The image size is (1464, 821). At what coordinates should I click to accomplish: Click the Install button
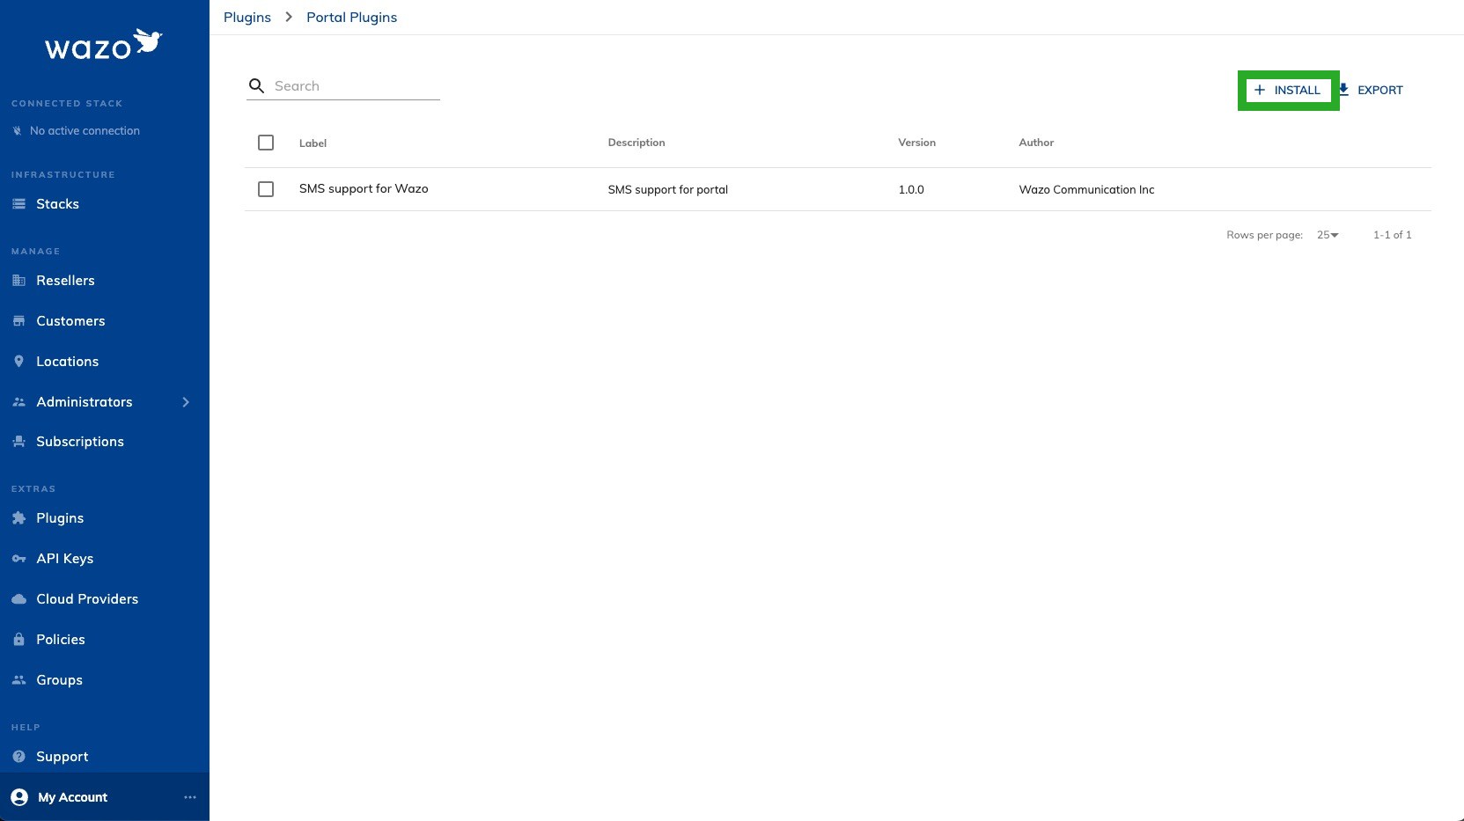[x=1288, y=90]
